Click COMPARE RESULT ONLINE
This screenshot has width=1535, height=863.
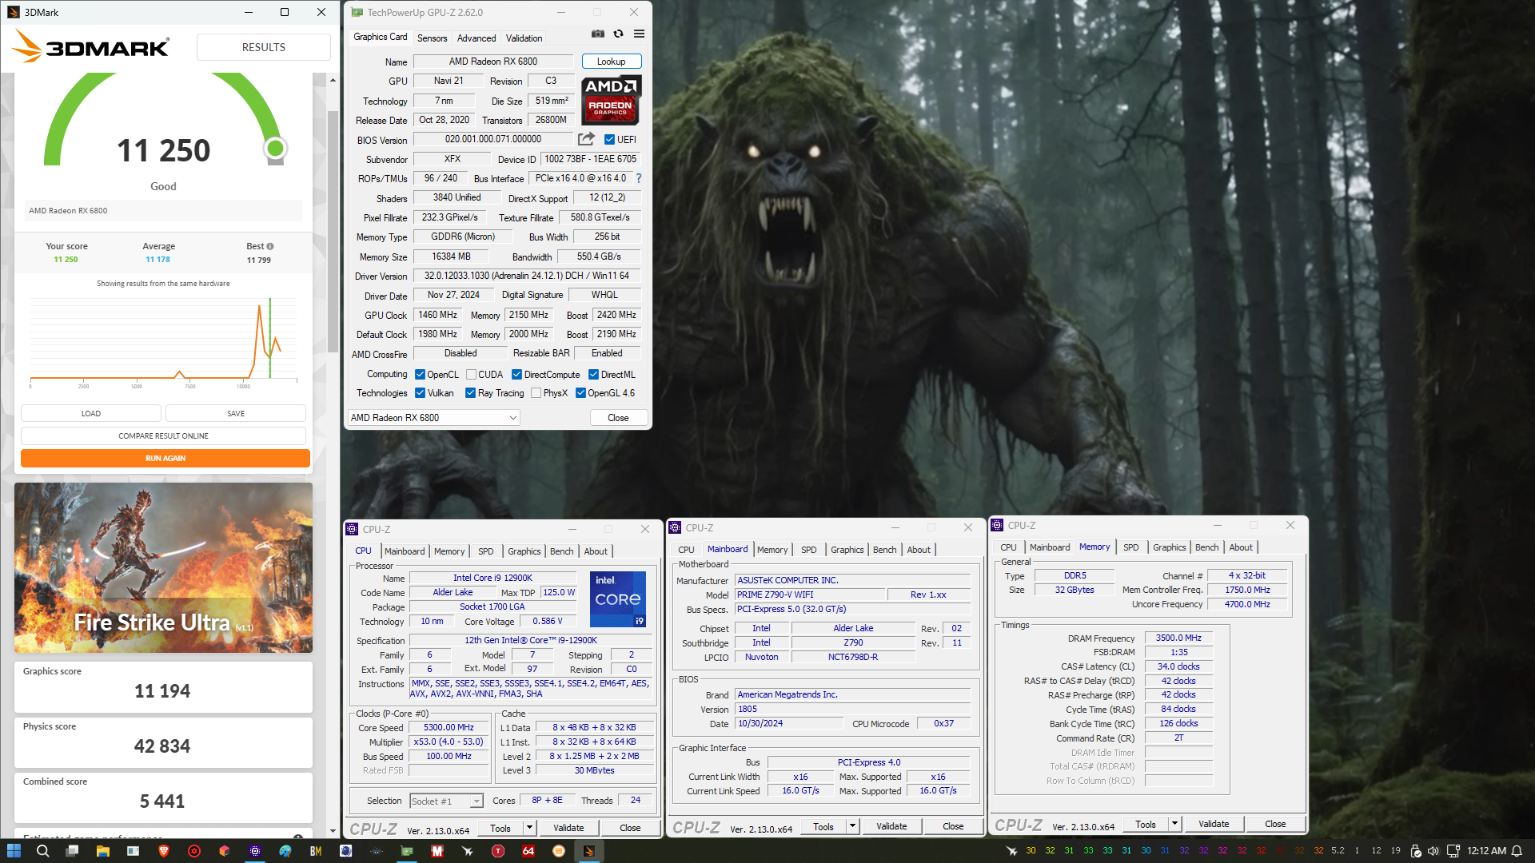163,436
